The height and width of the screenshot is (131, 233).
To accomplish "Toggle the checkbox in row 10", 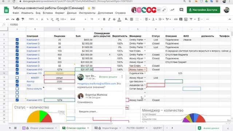I will click(17, 65).
